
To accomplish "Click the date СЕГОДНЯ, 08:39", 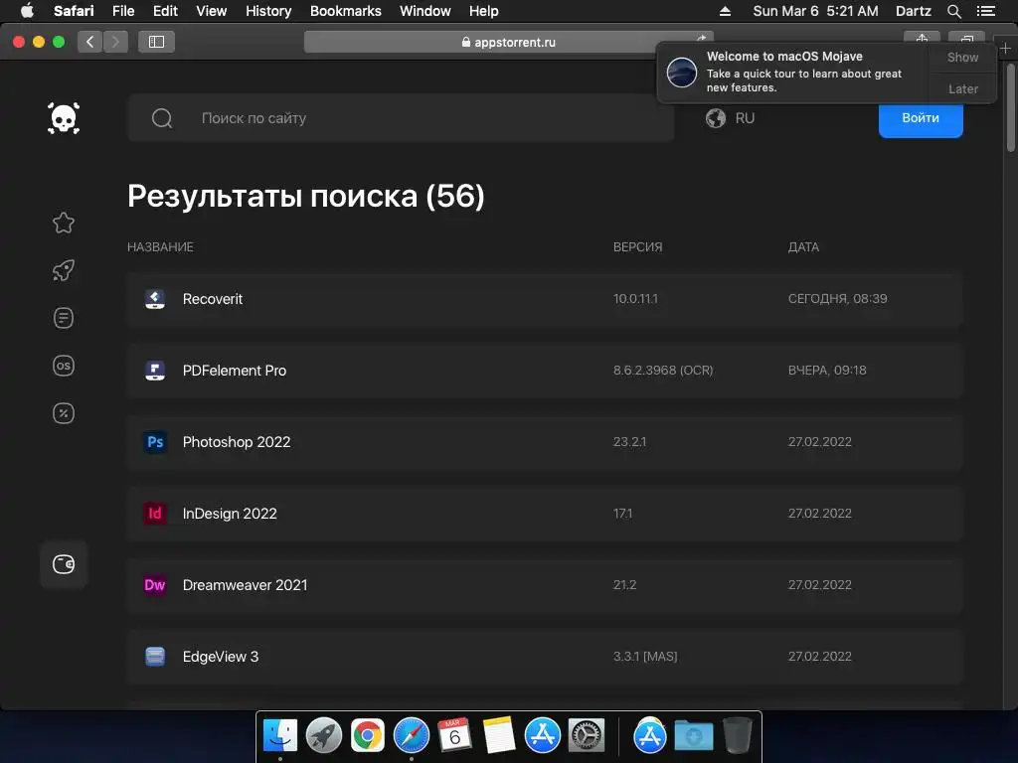I will (x=837, y=298).
